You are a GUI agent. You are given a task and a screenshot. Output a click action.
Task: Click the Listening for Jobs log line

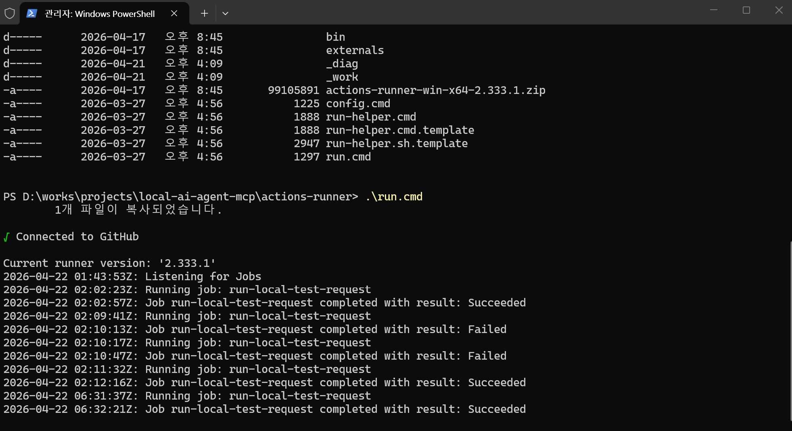point(203,277)
